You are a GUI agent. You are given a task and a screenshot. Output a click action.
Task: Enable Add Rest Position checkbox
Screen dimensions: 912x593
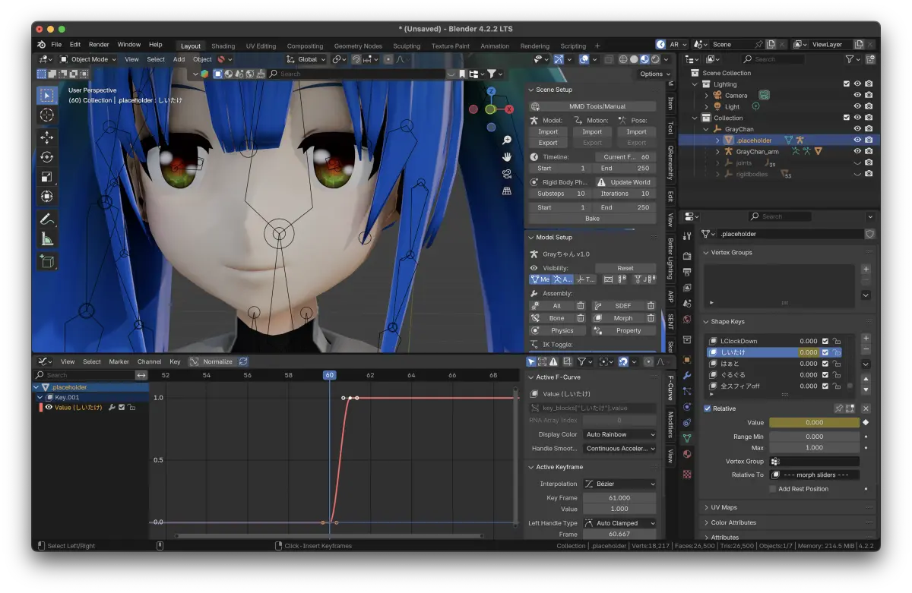click(773, 489)
